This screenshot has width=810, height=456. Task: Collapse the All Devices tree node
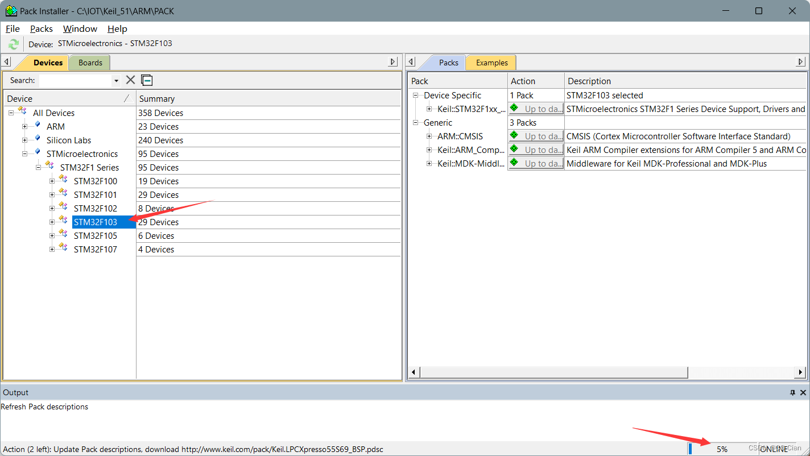click(x=11, y=113)
